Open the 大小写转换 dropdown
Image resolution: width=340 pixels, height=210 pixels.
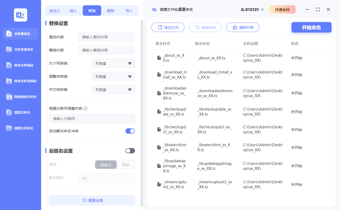point(113,63)
